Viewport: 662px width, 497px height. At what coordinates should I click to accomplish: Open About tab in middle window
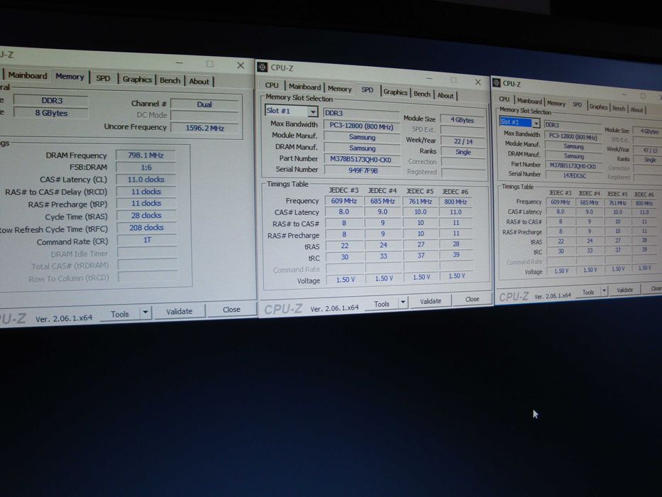tap(446, 95)
